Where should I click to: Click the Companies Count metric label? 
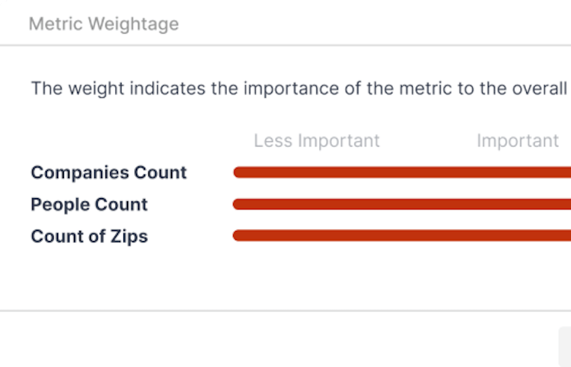tap(109, 172)
